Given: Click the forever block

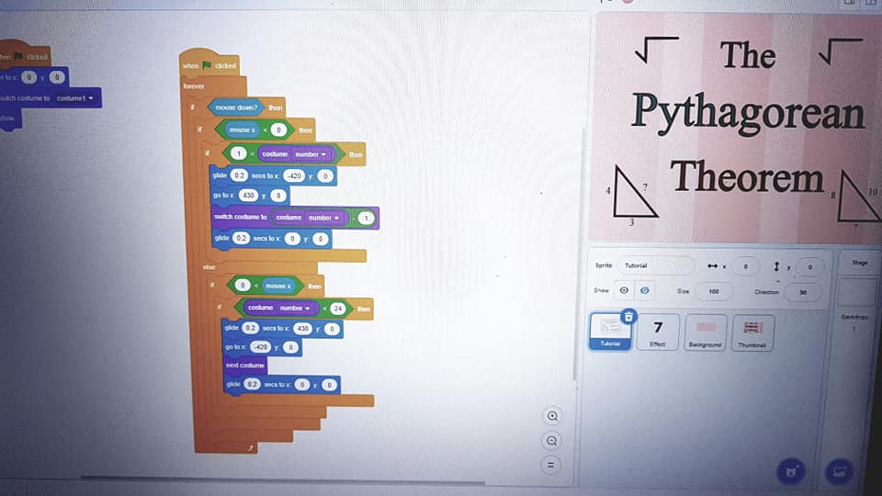Looking at the screenshot, I should (194, 86).
